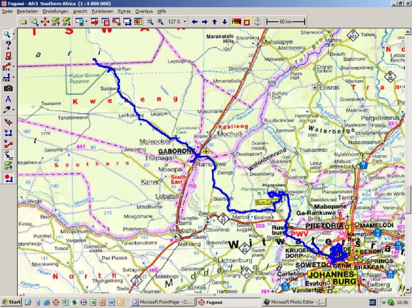This screenshot has width=412, height=308.
Task: Open the Funktionen menu
Action: click(102, 11)
